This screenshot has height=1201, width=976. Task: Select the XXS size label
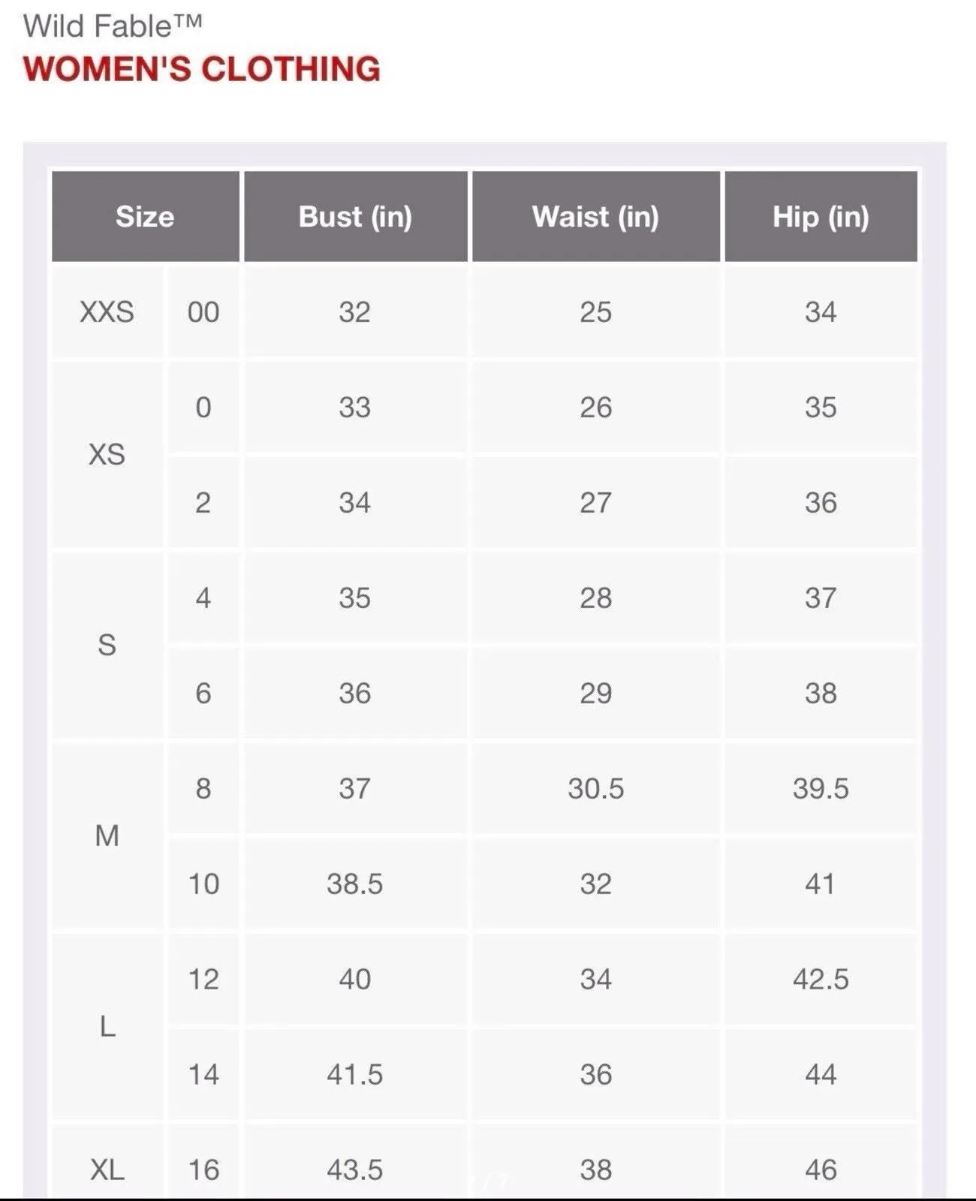pos(107,312)
